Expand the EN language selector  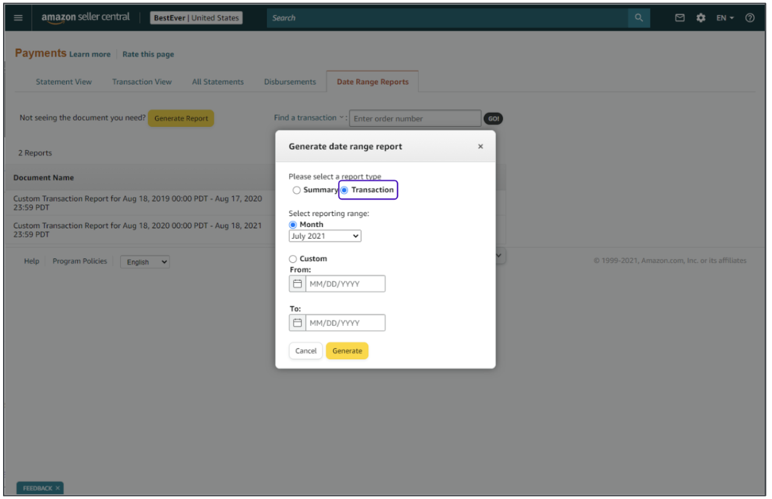coord(725,18)
